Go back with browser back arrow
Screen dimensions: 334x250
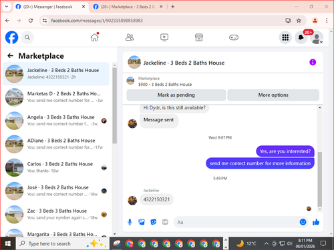click(x=7, y=21)
